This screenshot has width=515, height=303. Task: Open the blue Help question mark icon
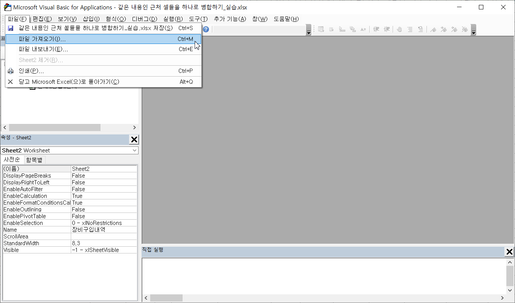(206, 29)
